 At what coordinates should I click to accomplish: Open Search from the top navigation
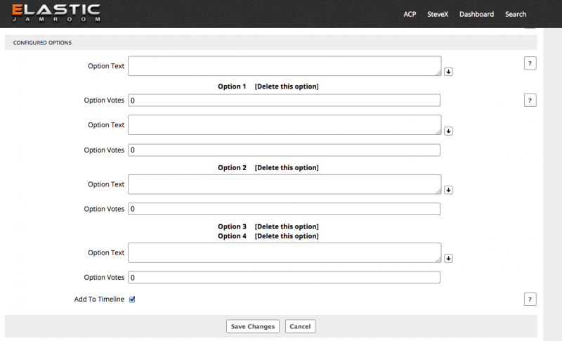coord(515,14)
